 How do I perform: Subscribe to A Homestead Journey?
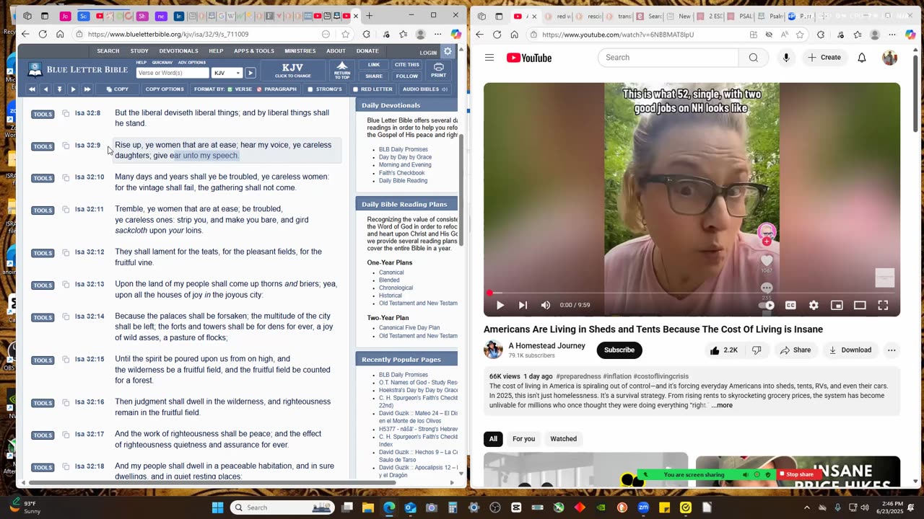click(619, 350)
